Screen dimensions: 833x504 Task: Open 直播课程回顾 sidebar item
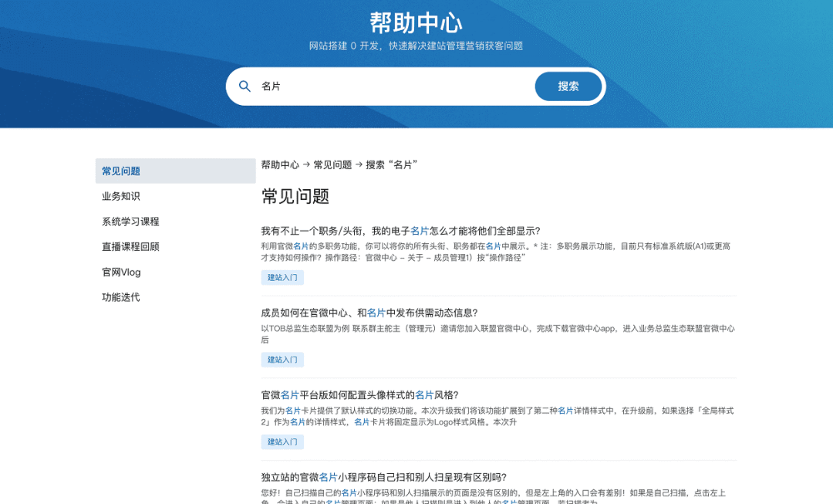pos(130,247)
